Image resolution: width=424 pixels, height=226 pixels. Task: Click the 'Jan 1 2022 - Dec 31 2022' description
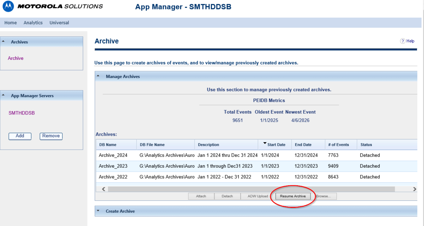[x=224, y=177]
